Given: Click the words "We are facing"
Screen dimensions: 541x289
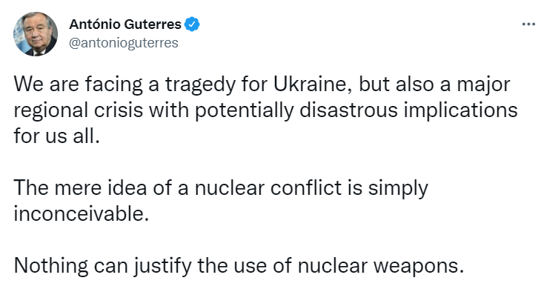Looking at the screenshot, I should [x=78, y=84].
